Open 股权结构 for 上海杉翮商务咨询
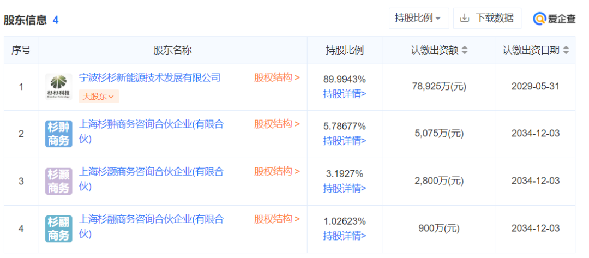 277,219
